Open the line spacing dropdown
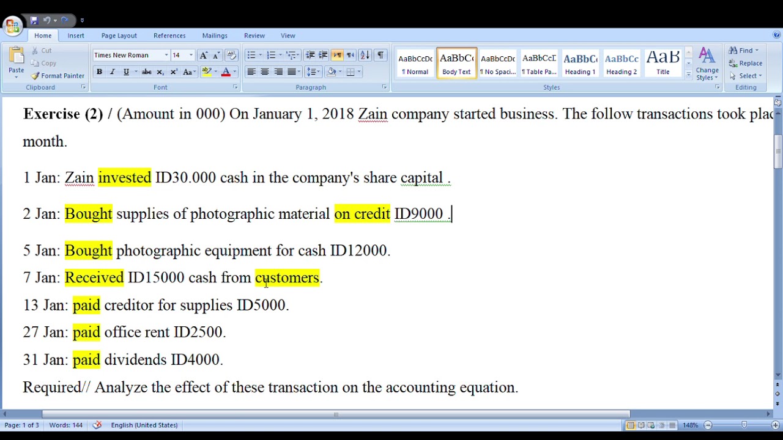The image size is (783, 440). pos(313,72)
